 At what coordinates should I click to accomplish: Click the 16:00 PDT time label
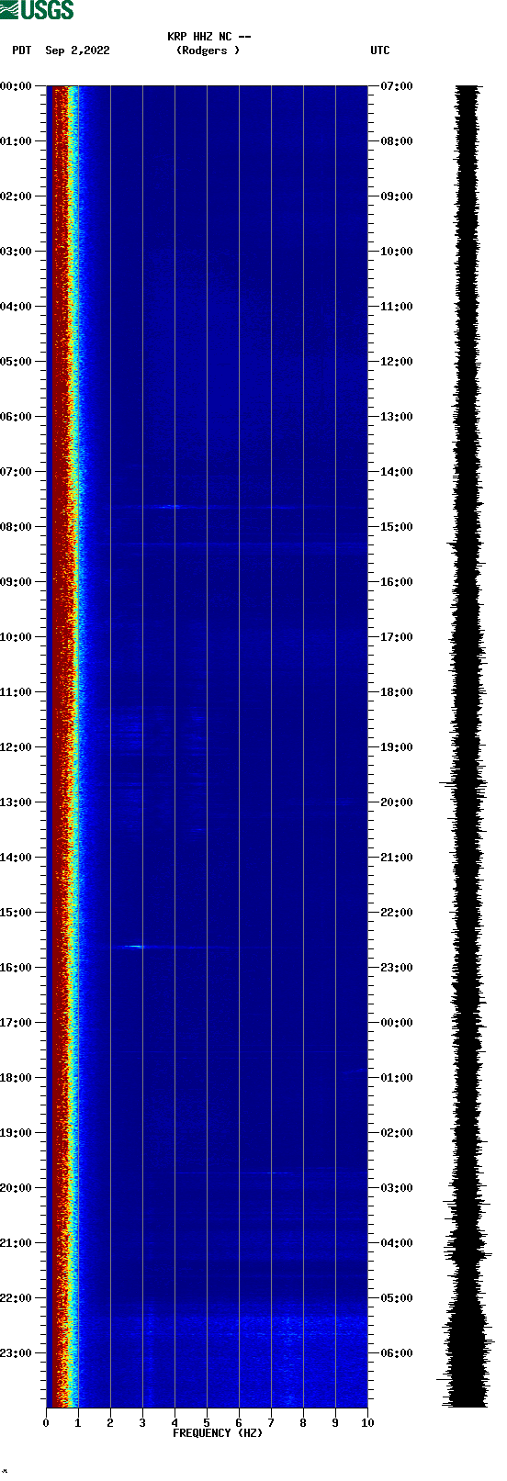(x=17, y=968)
